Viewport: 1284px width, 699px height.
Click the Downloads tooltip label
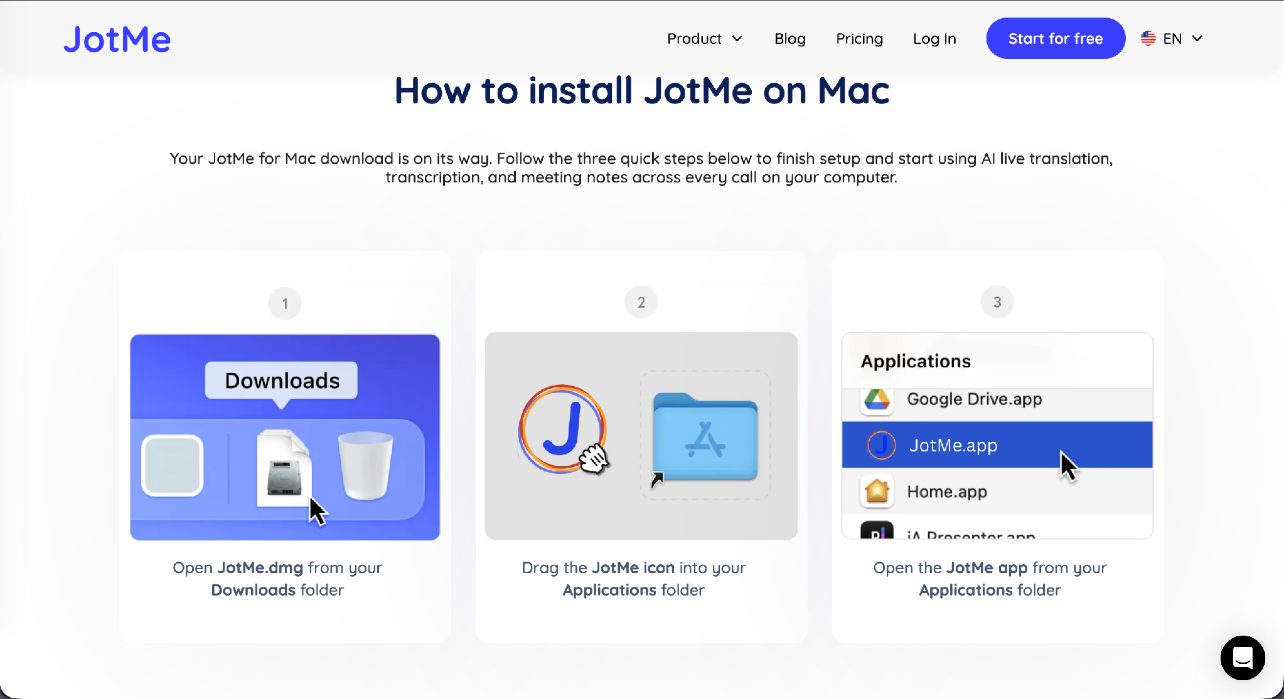click(282, 381)
